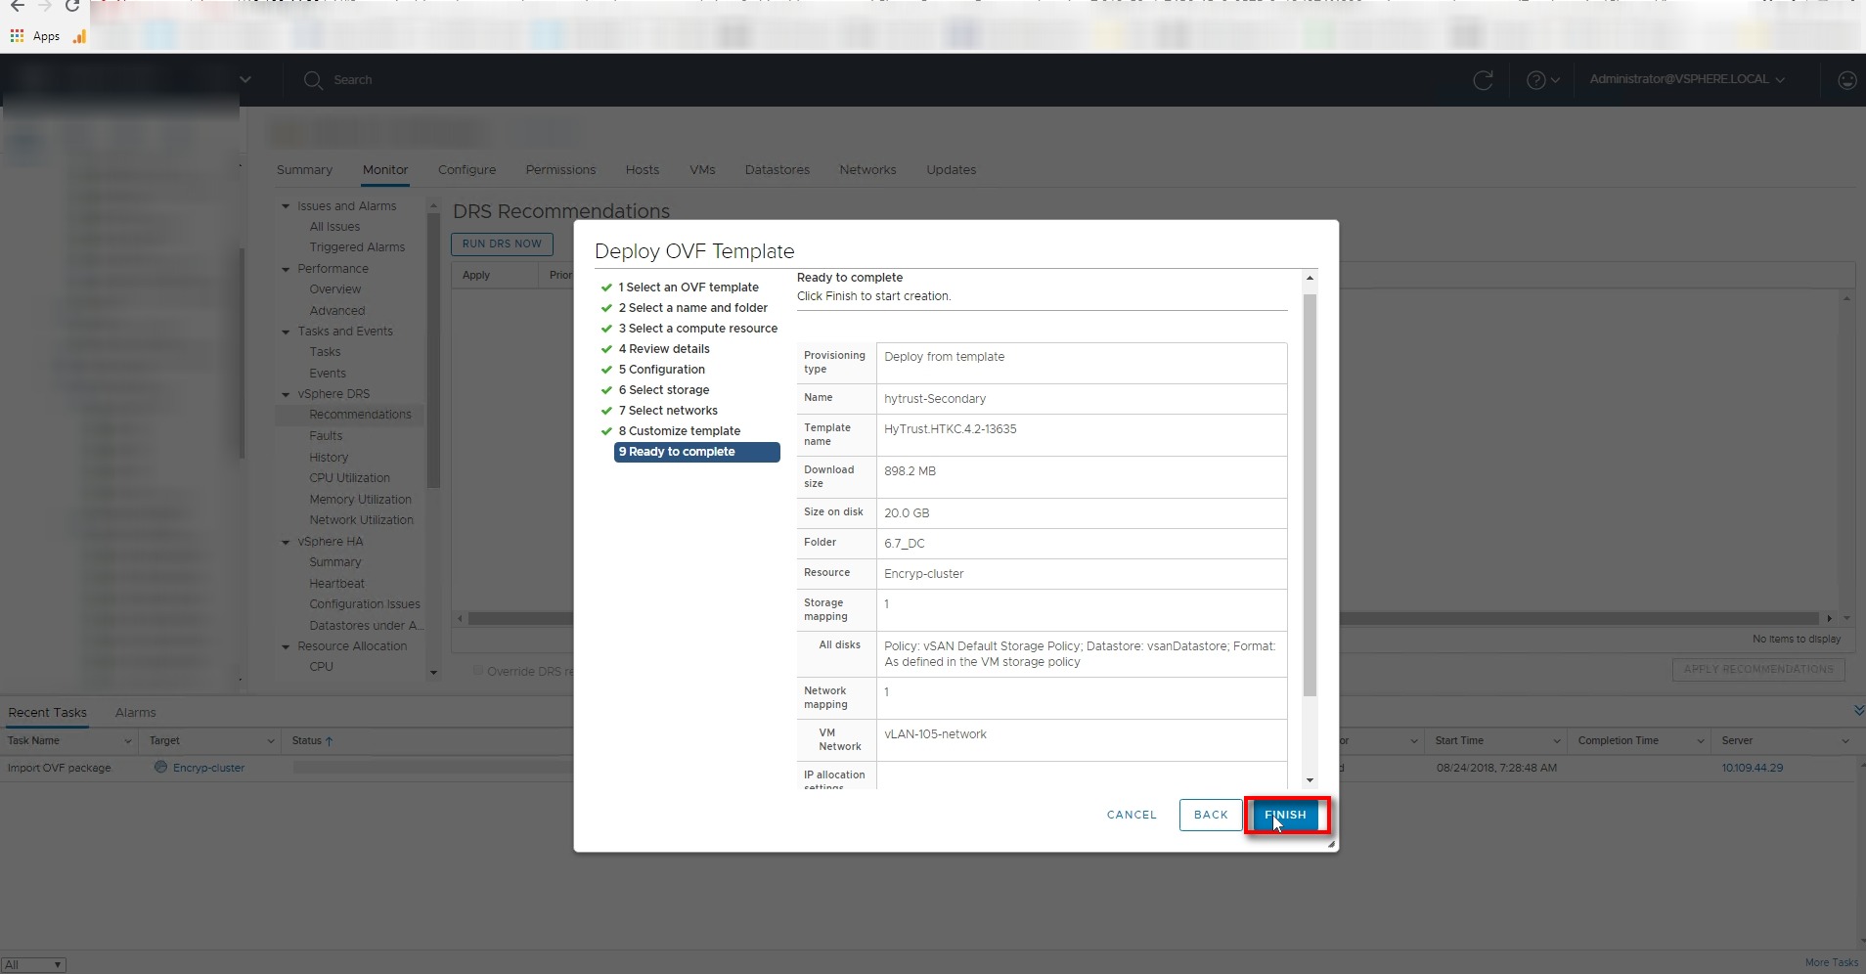This screenshot has width=1866, height=974.
Task: Collapse the Issues and Alarms section
Action: click(x=286, y=206)
